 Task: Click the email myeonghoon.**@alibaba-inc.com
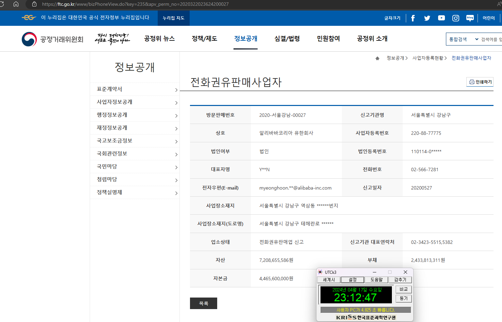295,188
